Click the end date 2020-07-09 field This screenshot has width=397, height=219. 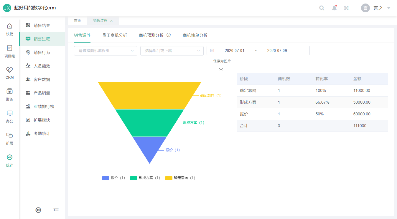tap(277, 50)
